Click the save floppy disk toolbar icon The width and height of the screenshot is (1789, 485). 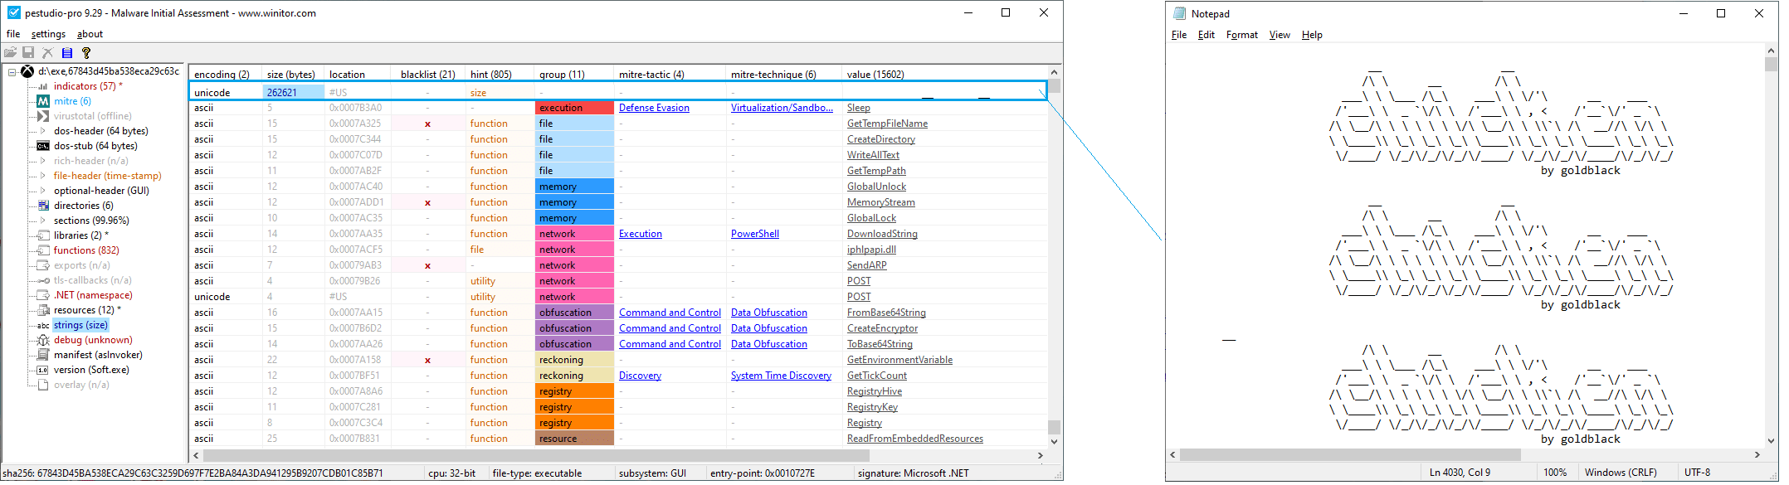coord(28,53)
